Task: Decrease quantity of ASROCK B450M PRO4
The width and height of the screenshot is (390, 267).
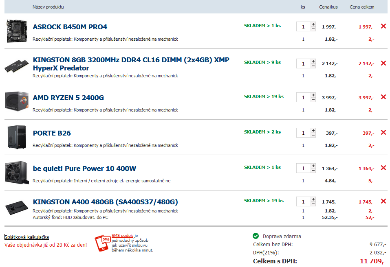Action: (313, 29)
